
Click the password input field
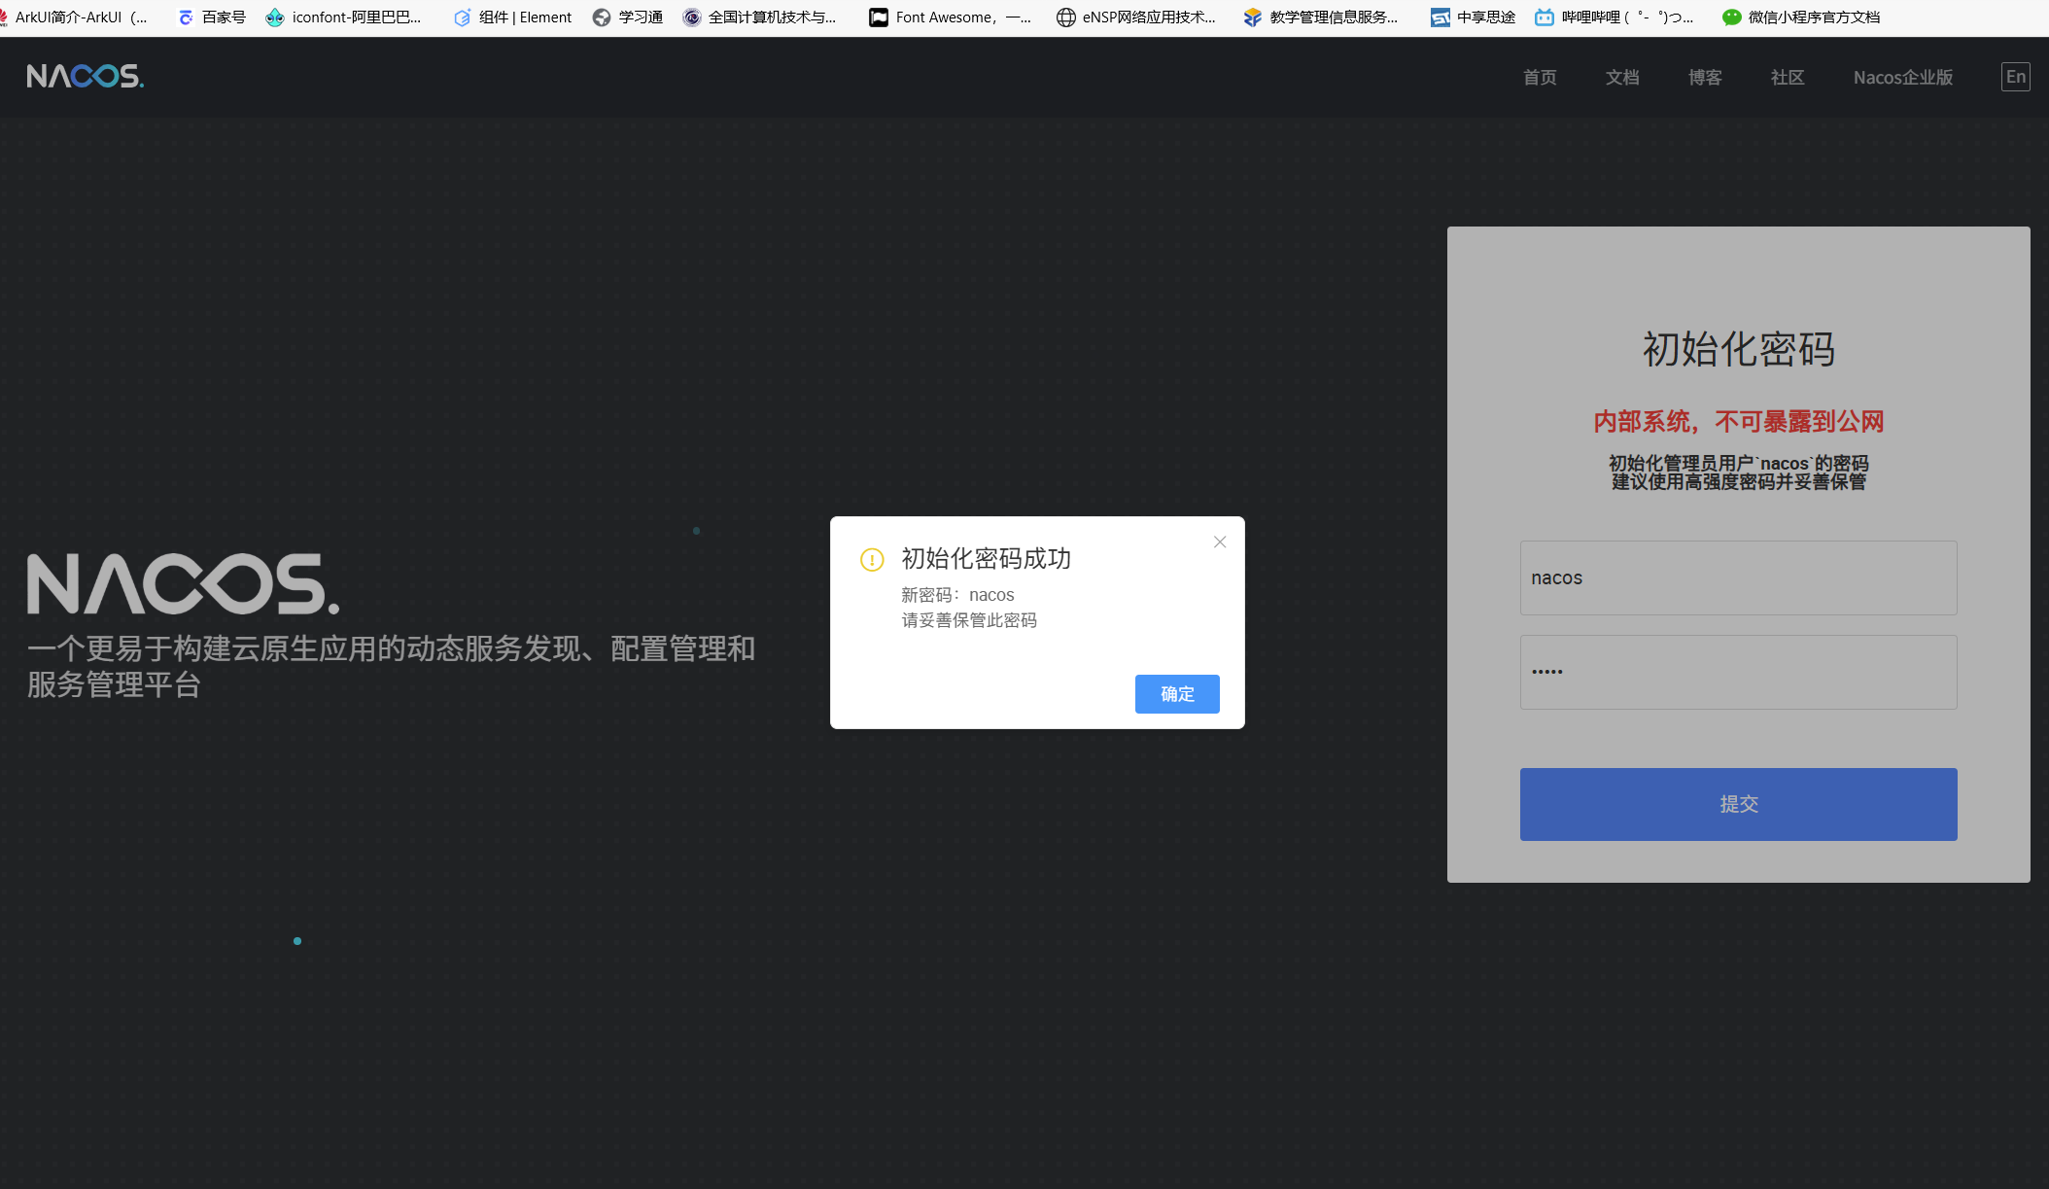(x=1738, y=672)
